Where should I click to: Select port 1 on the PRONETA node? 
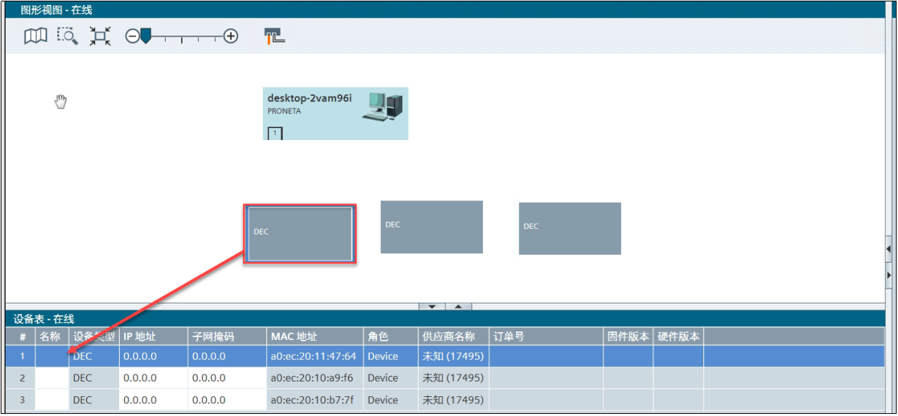click(x=275, y=133)
